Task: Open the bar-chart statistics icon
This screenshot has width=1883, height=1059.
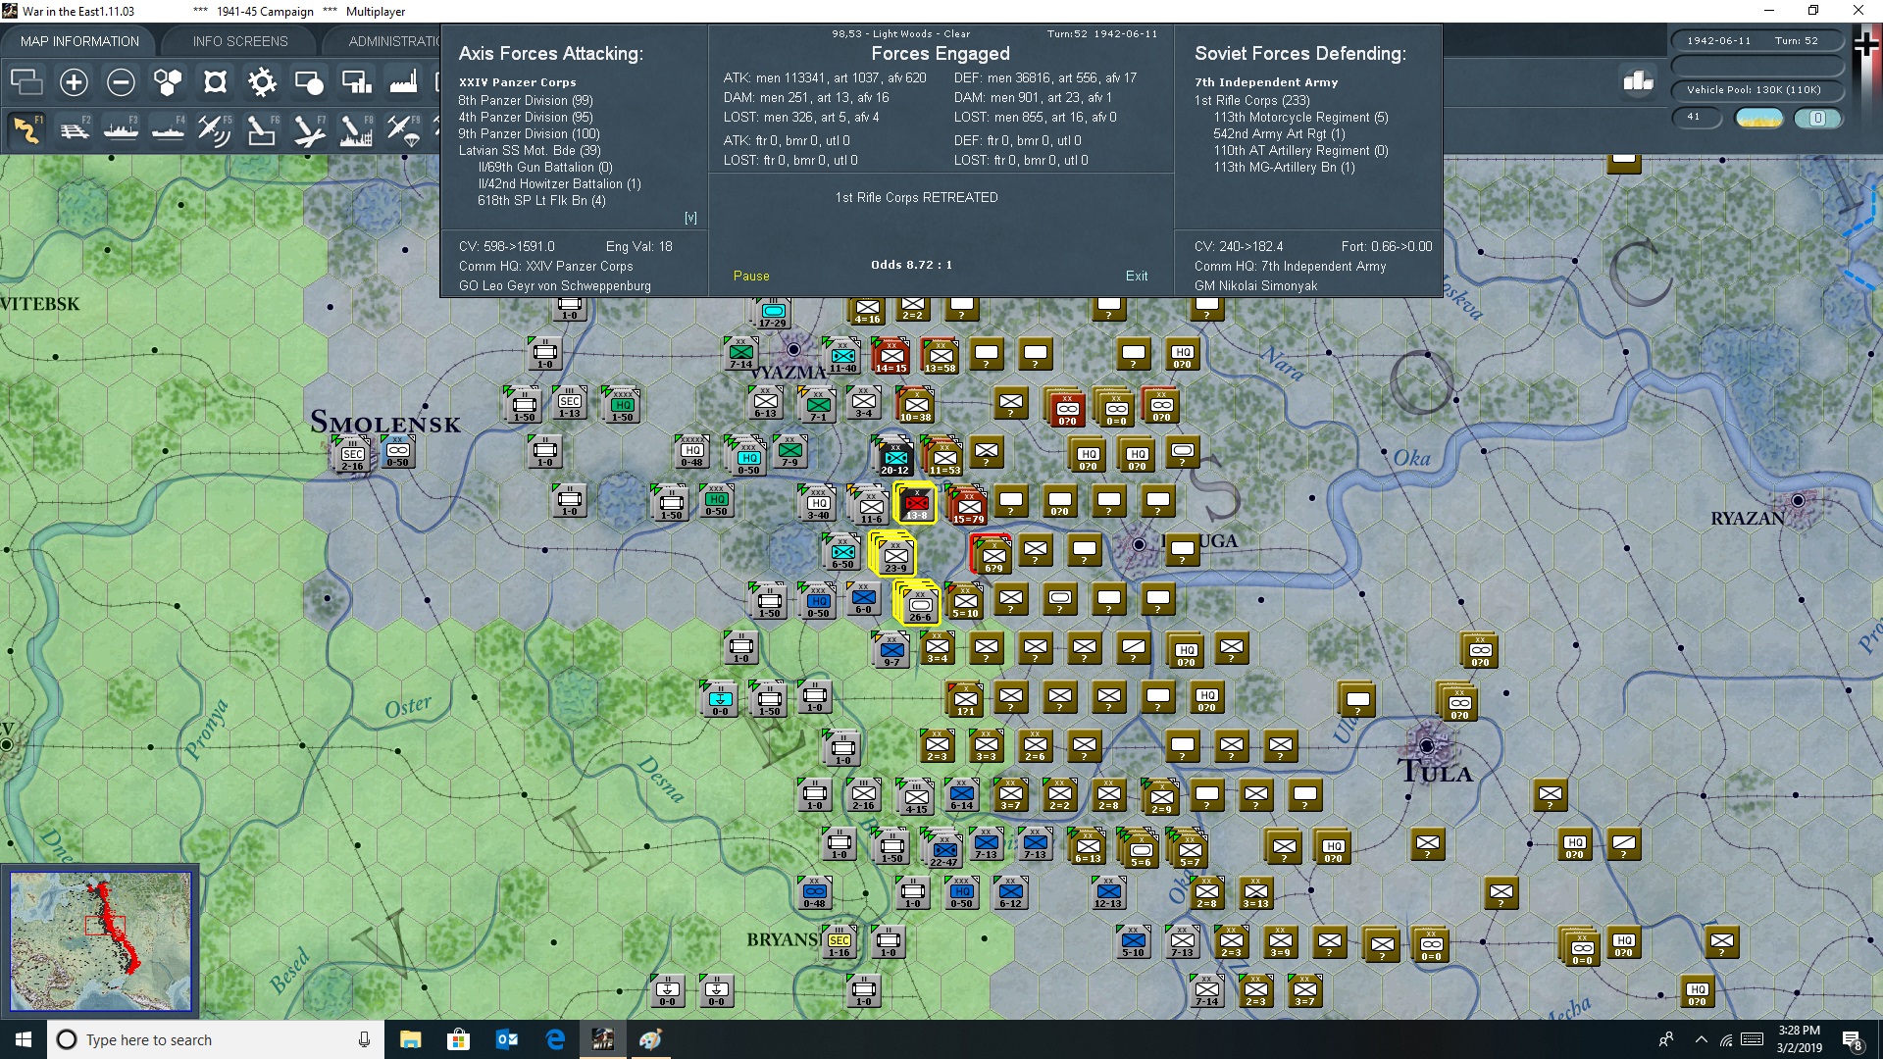Action: click(x=1638, y=81)
